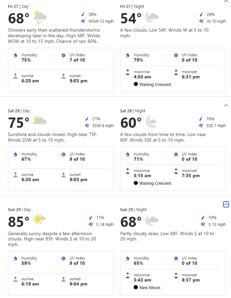Click Fri 27 Day 58% precipitation icon
The image size is (231, 298).
(83, 14)
